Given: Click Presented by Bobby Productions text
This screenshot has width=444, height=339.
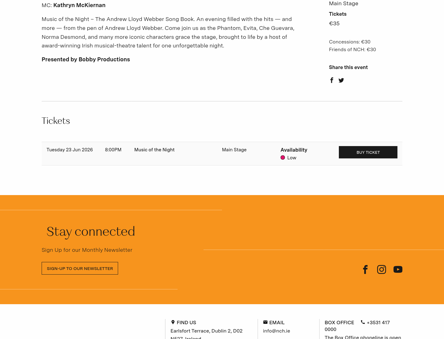Looking at the screenshot, I should tap(86, 59).
